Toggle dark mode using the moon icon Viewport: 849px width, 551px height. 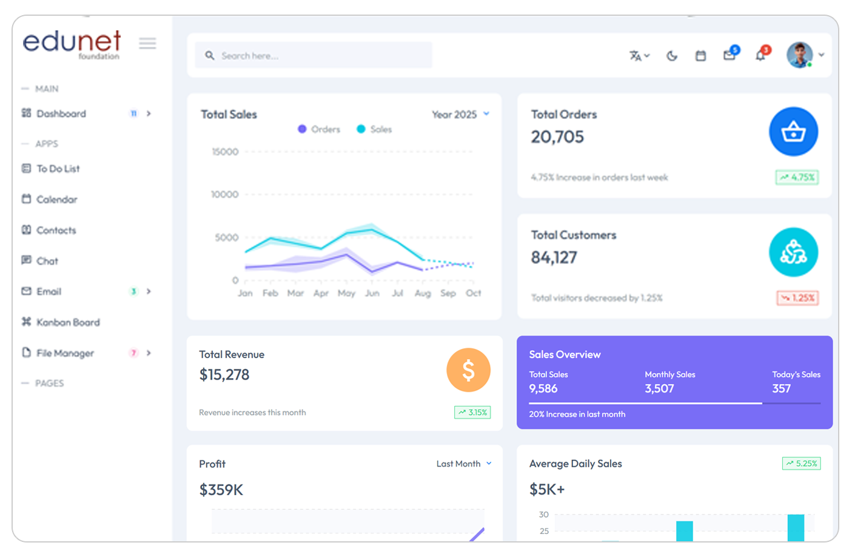pyautogui.click(x=672, y=56)
